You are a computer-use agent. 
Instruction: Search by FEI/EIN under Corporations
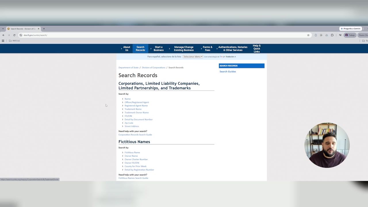tap(128, 116)
